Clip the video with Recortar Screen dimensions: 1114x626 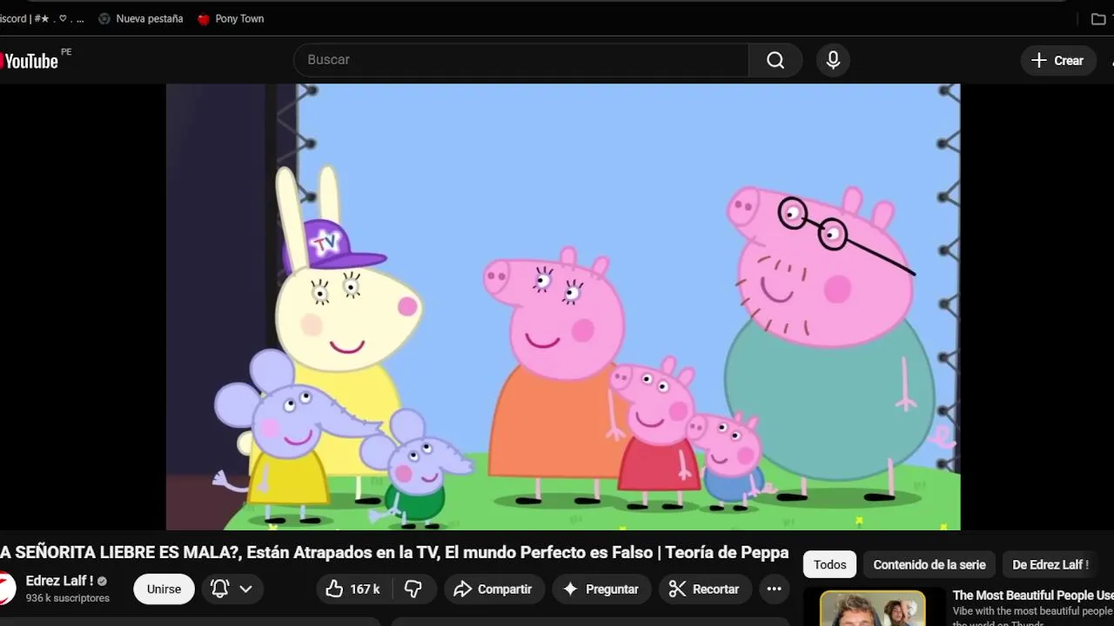coord(704,589)
